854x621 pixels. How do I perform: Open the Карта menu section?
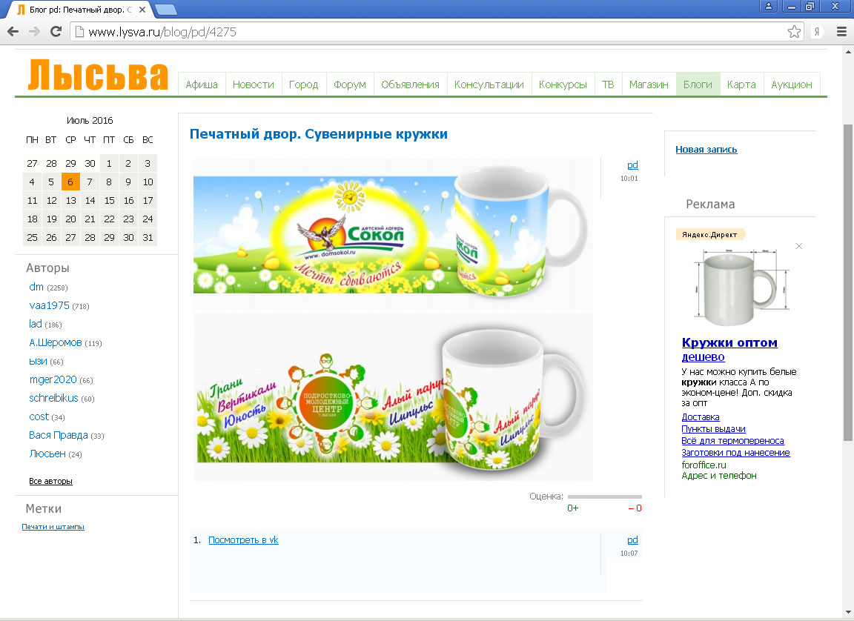coord(741,84)
